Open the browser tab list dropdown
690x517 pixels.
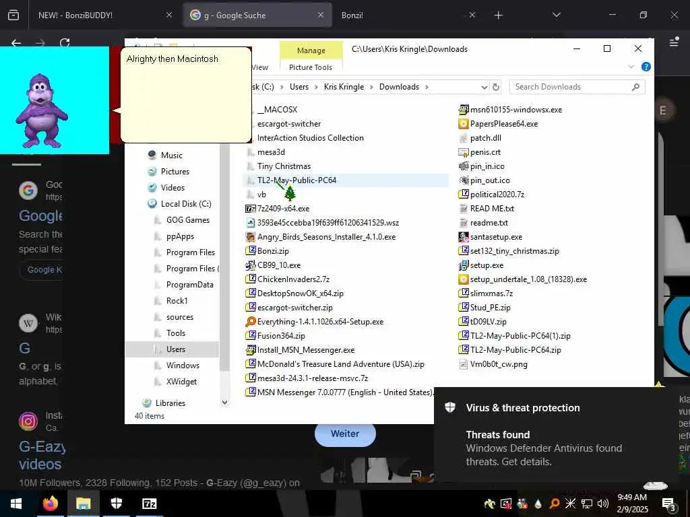tap(556, 15)
